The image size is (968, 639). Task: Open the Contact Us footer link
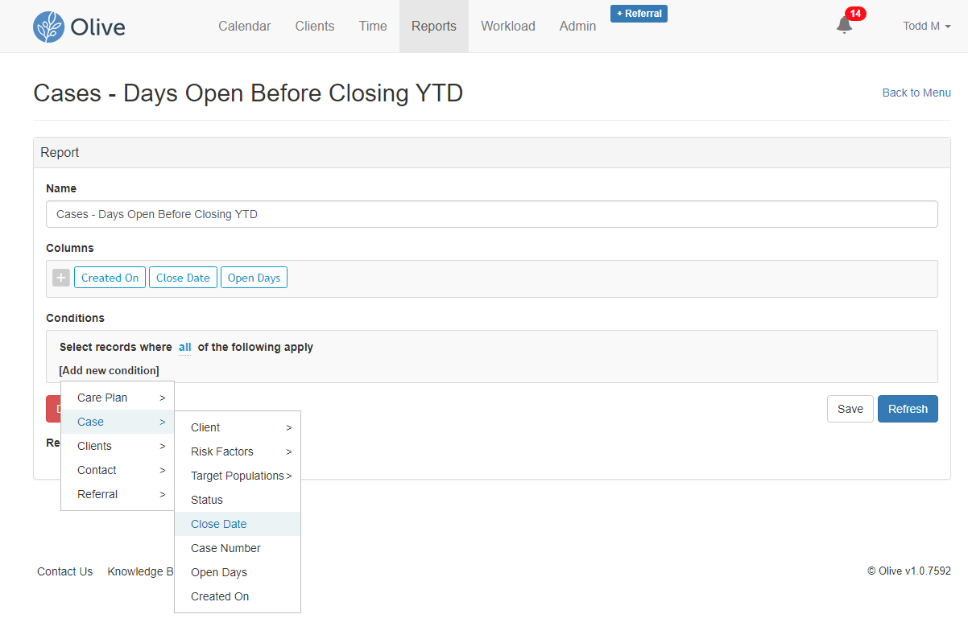[65, 571]
